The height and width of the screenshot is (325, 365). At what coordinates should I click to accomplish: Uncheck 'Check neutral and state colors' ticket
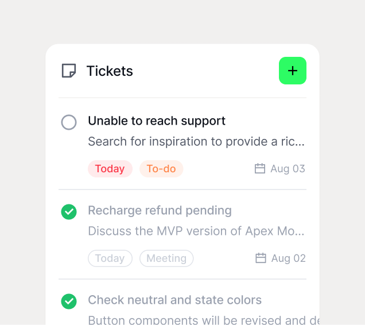[69, 301]
